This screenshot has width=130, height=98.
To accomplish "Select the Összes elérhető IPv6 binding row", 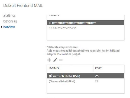I will coord(86,76).
